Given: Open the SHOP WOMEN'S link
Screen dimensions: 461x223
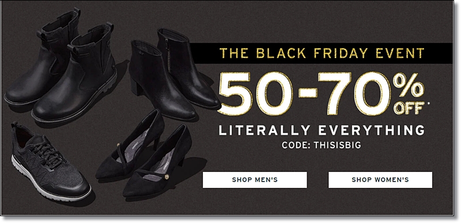Looking at the screenshot, I should (380, 179).
